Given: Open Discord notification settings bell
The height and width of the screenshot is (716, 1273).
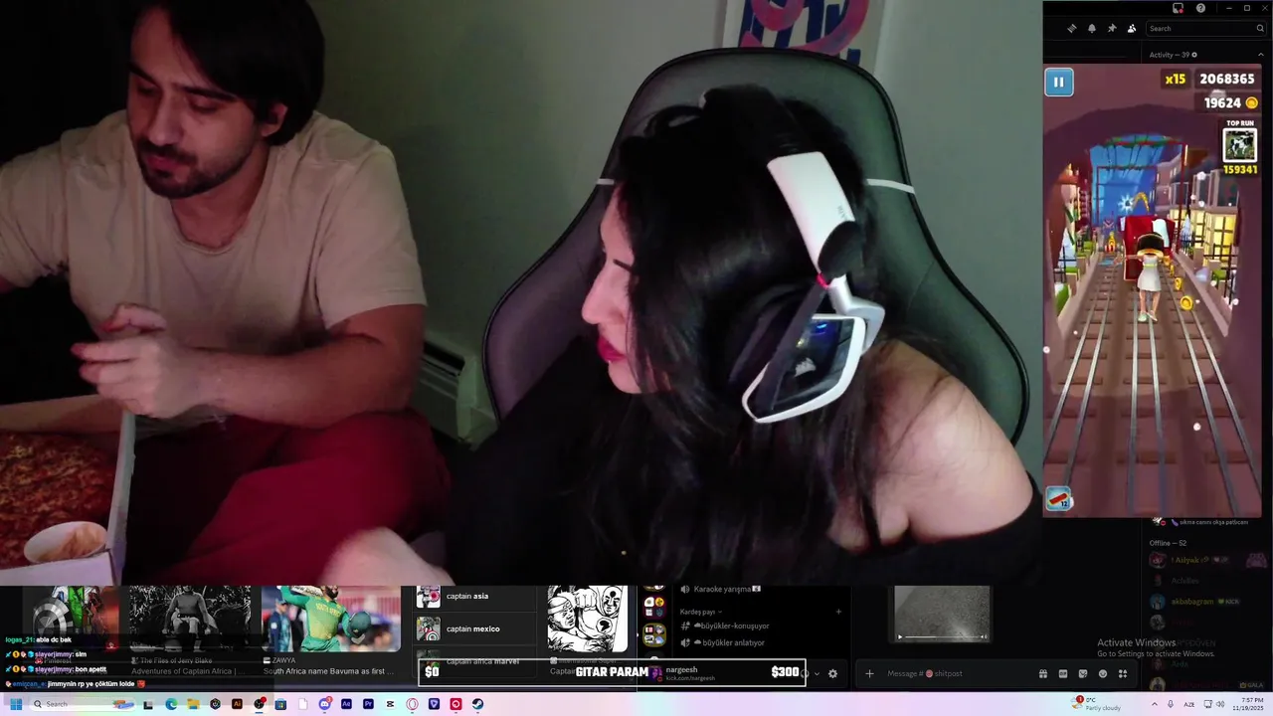Looking at the screenshot, I should pos(1092,29).
